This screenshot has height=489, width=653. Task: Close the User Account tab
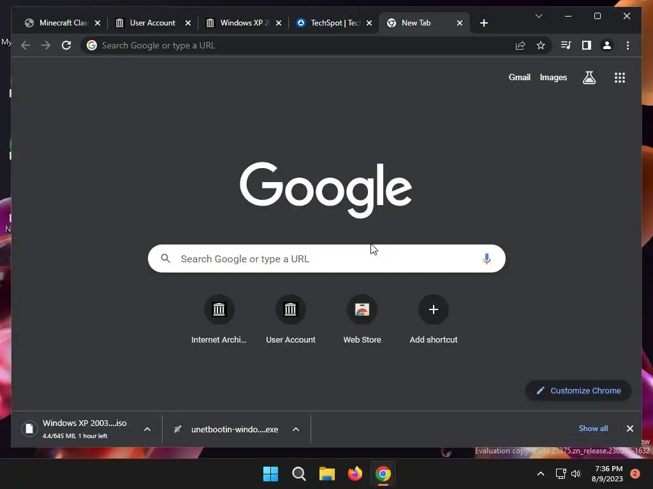click(188, 23)
